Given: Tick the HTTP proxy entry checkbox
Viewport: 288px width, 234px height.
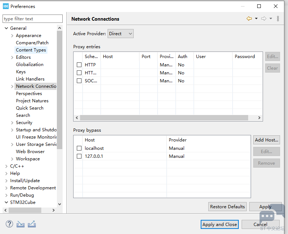Looking at the screenshot, I should click(79, 65).
